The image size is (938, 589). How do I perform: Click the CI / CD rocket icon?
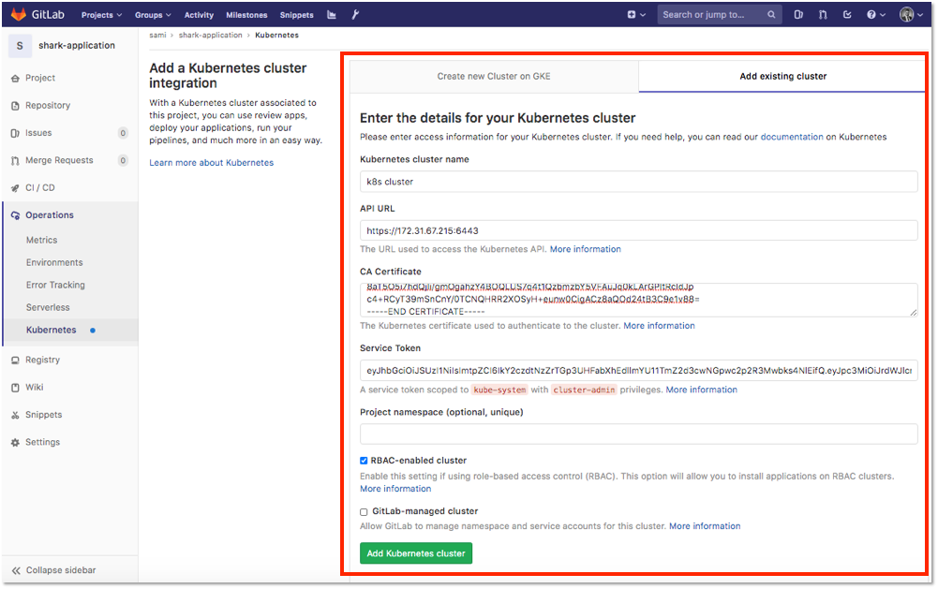pos(15,188)
